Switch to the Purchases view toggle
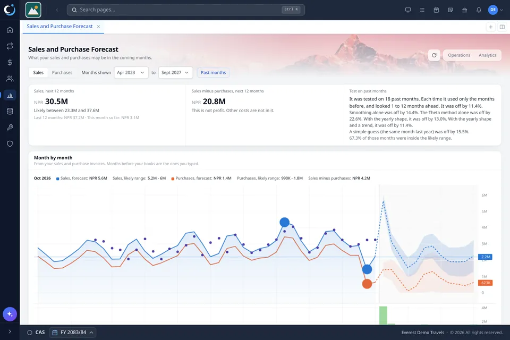Viewport: 510px width, 340px height. pos(62,73)
